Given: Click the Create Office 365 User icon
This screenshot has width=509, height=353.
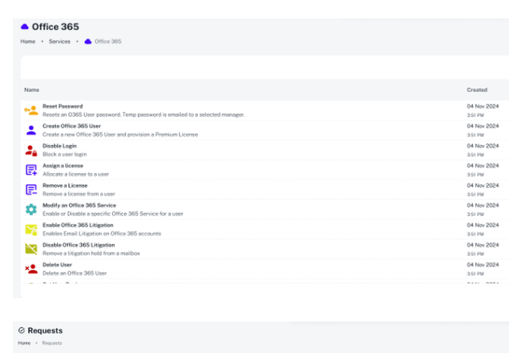Looking at the screenshot, I should tap(31, 130).
